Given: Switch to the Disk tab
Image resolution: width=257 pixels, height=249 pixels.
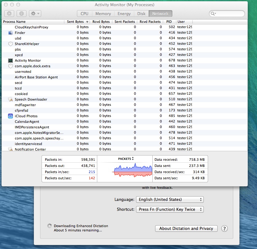Looking at the screenshot, I should 141,14.
